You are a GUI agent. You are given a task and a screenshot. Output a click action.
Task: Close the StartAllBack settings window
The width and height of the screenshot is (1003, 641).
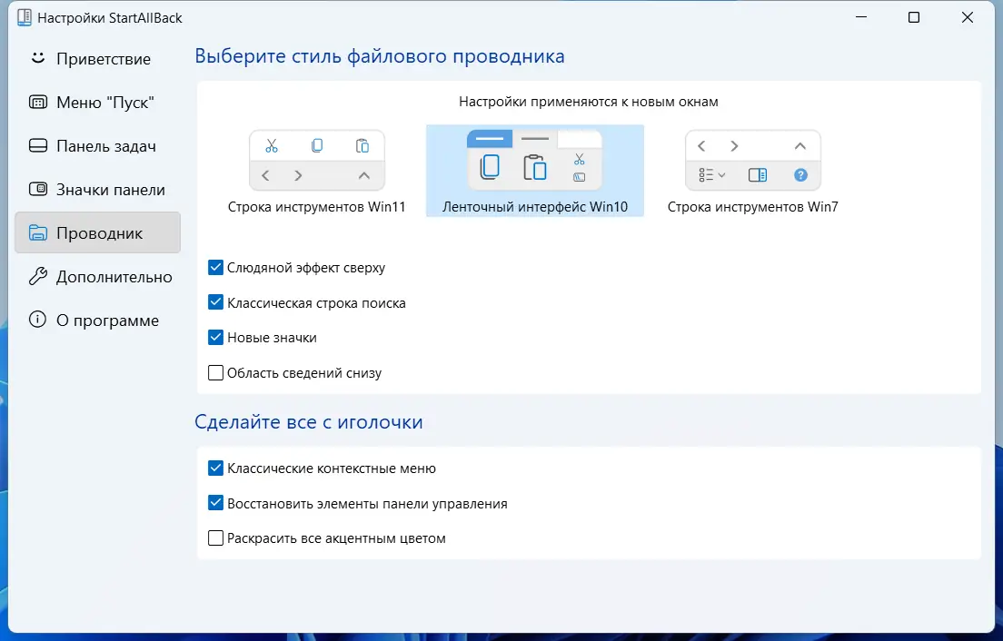[968, 17]
